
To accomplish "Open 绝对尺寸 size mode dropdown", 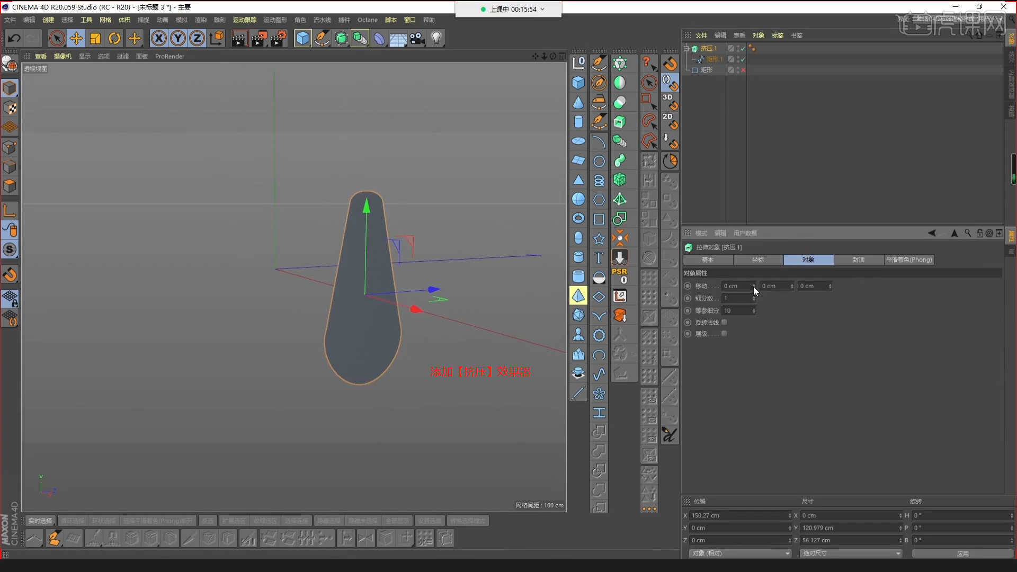I will 851,553.
